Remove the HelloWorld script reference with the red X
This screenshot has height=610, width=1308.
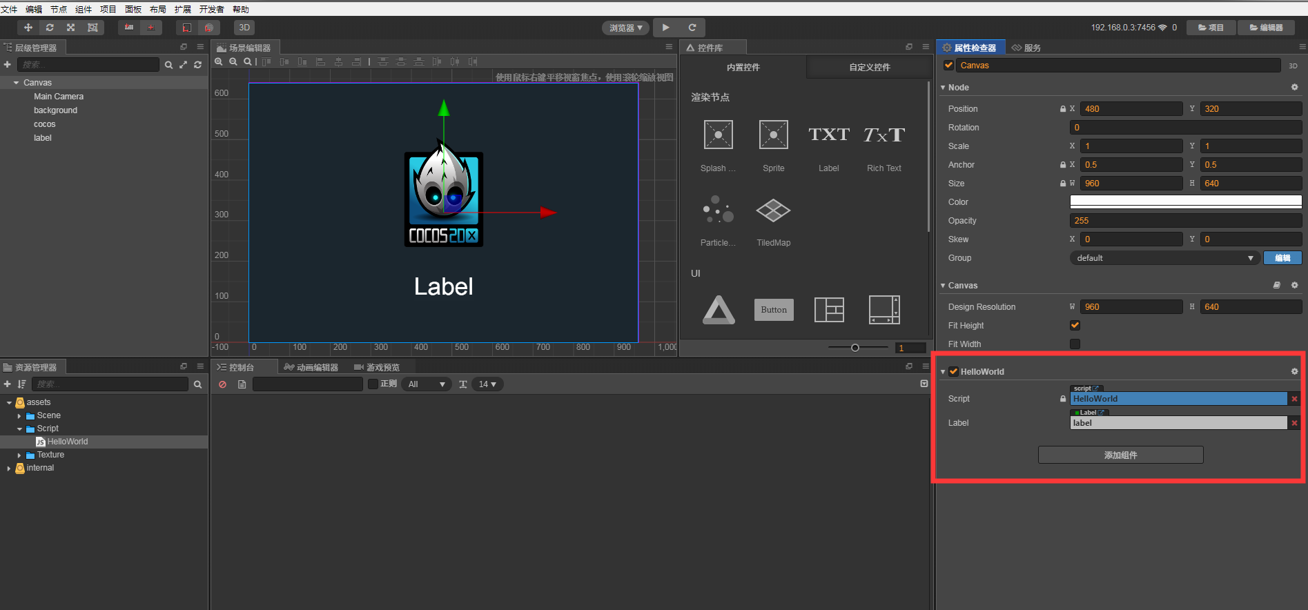pos(1295,399)
